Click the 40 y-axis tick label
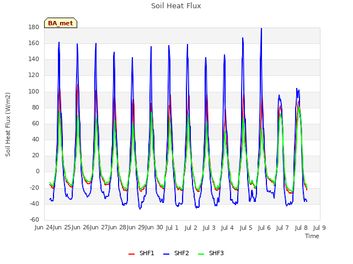The width and height of the screenshot is (353, 264). pos(35,139)
